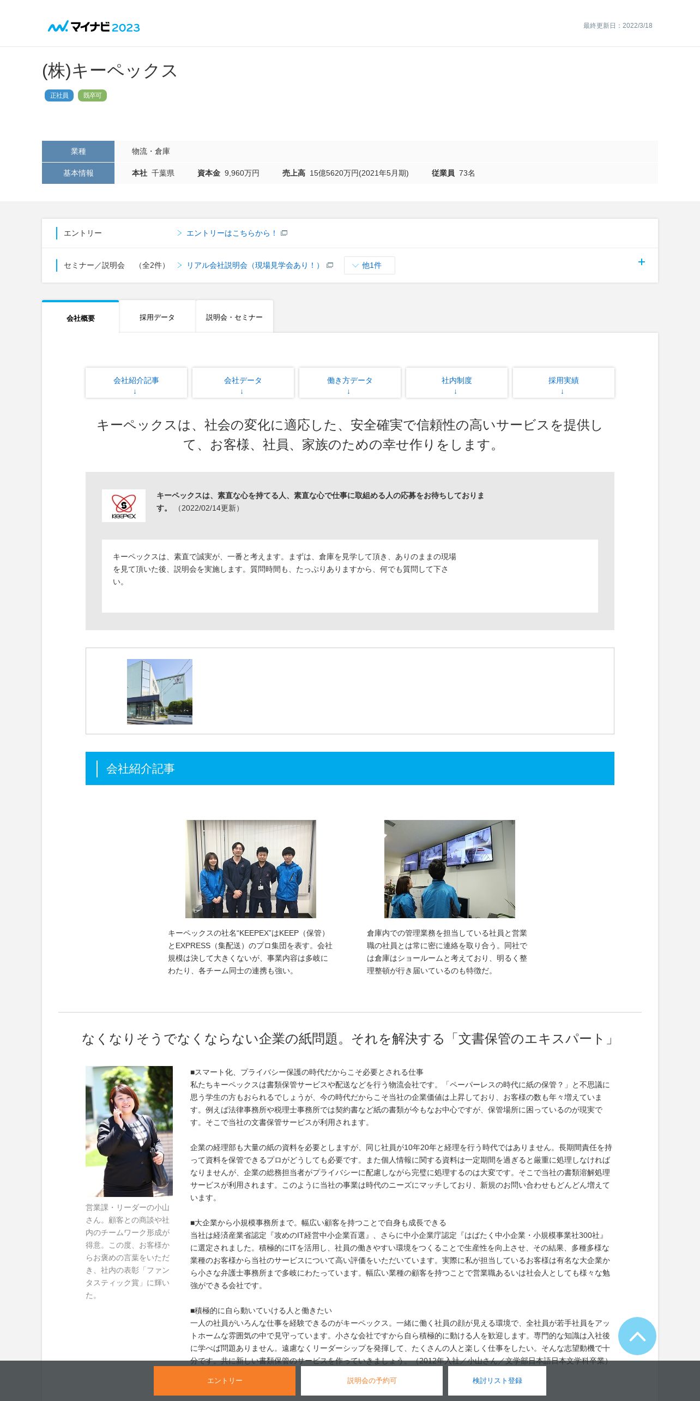Open the office building photo thumbnail
This screenshot has height=1401, width=700.
(160, 691)
